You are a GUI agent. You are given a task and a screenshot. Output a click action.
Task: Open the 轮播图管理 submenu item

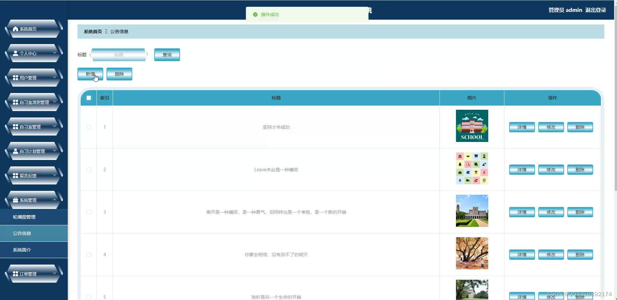34,217
